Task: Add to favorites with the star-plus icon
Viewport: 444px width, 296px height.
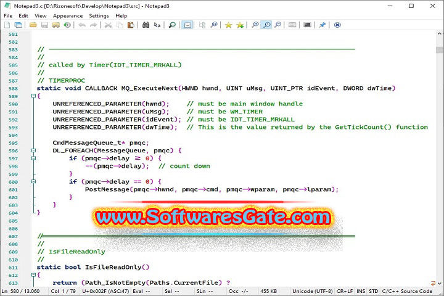Action: point(240,25)
